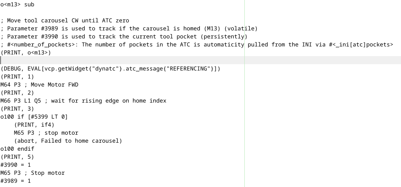This screenshot has height=187, width=401.
Task: Click the 'o100 endif' line
Action: (x=17, y=149)
